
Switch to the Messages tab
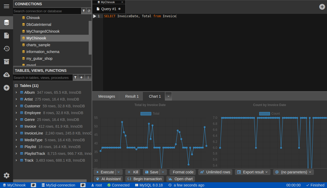pyautogui.click(x=106, y=96)
